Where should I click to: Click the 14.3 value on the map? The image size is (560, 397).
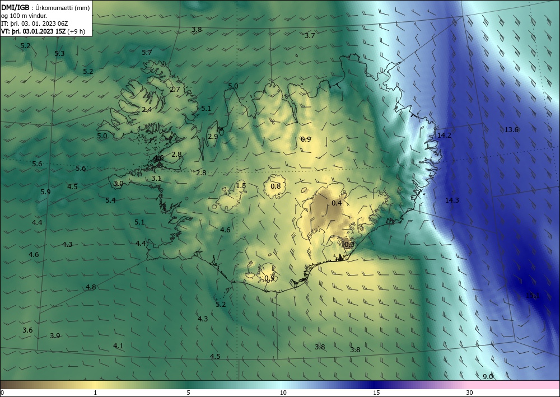[452, 200]
